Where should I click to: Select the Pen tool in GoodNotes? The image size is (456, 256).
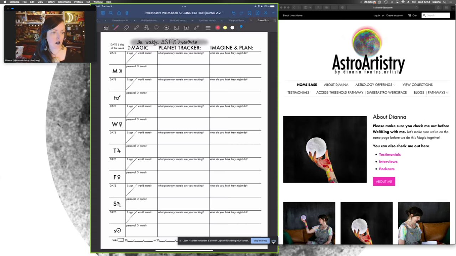click(x=116, y=28)
